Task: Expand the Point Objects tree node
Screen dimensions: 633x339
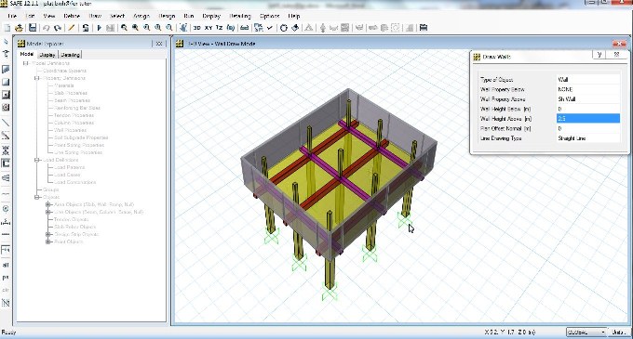Action: (48, 241)
